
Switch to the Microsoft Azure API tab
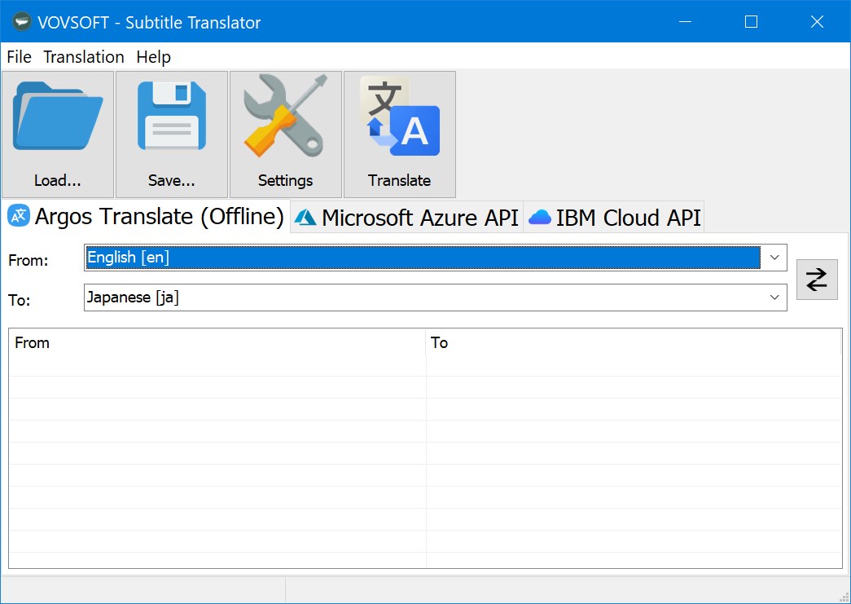point(419,217)
